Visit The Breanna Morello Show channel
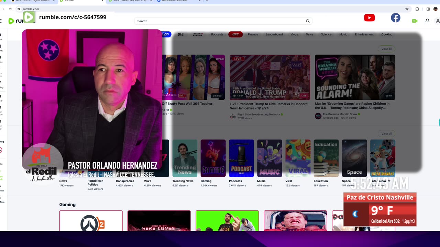440x247 pixels. (x=341, y=114)
